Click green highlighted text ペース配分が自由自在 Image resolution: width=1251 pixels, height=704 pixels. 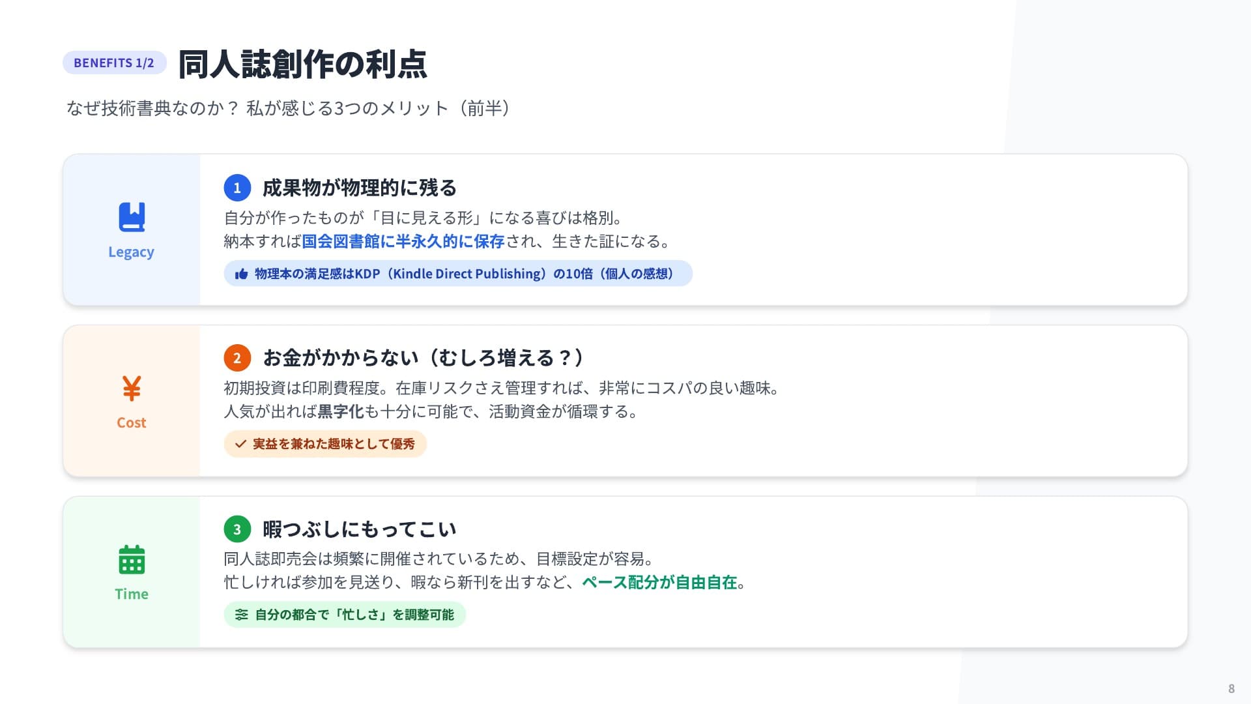click(x=659, y=582)
